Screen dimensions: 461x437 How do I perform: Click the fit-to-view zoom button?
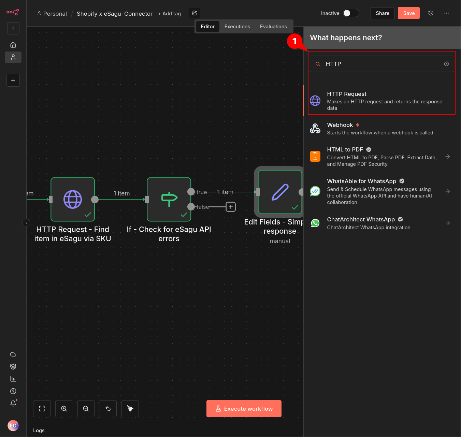(x=42, y=409)
